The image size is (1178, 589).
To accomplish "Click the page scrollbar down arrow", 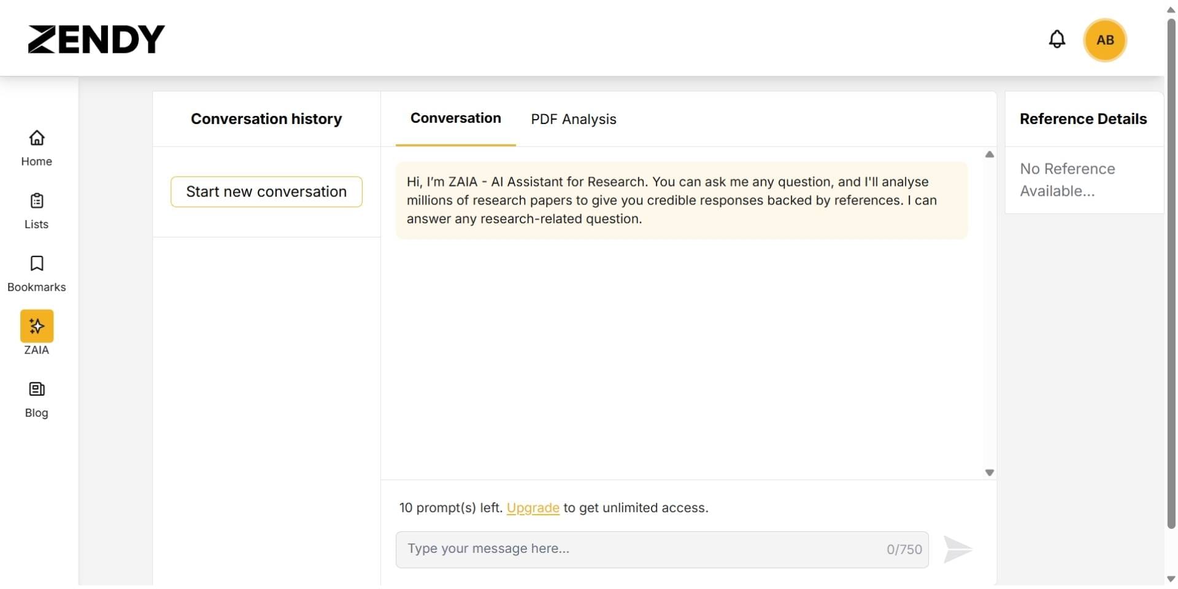I will (1171, 579).
